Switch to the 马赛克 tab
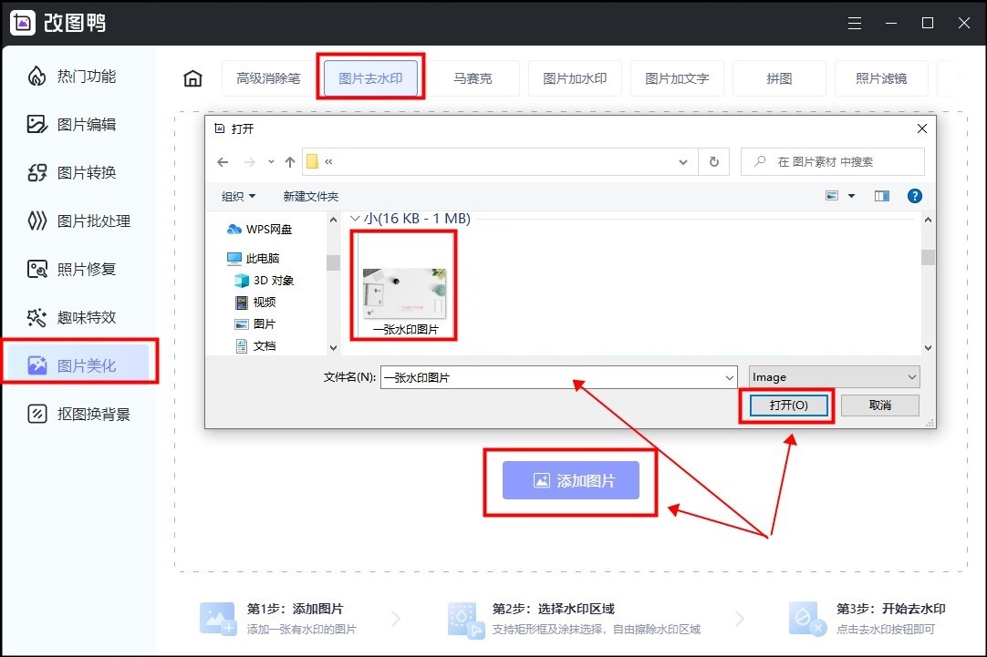Viewport: 987px width, 657px height. [x=473, y=78]
